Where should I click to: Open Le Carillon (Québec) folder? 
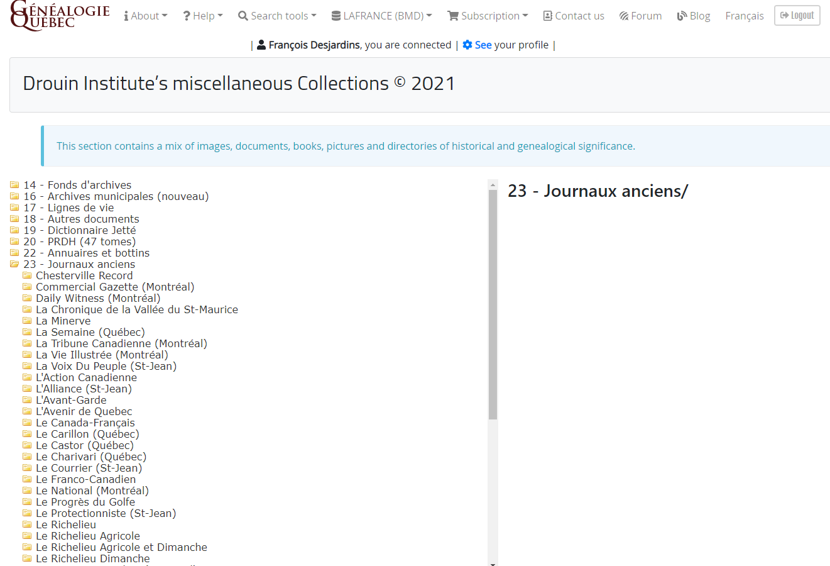click(x=87, y=434)
